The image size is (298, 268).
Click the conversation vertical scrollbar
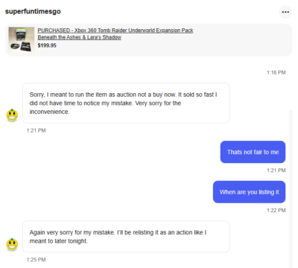[x=291, y=188]
